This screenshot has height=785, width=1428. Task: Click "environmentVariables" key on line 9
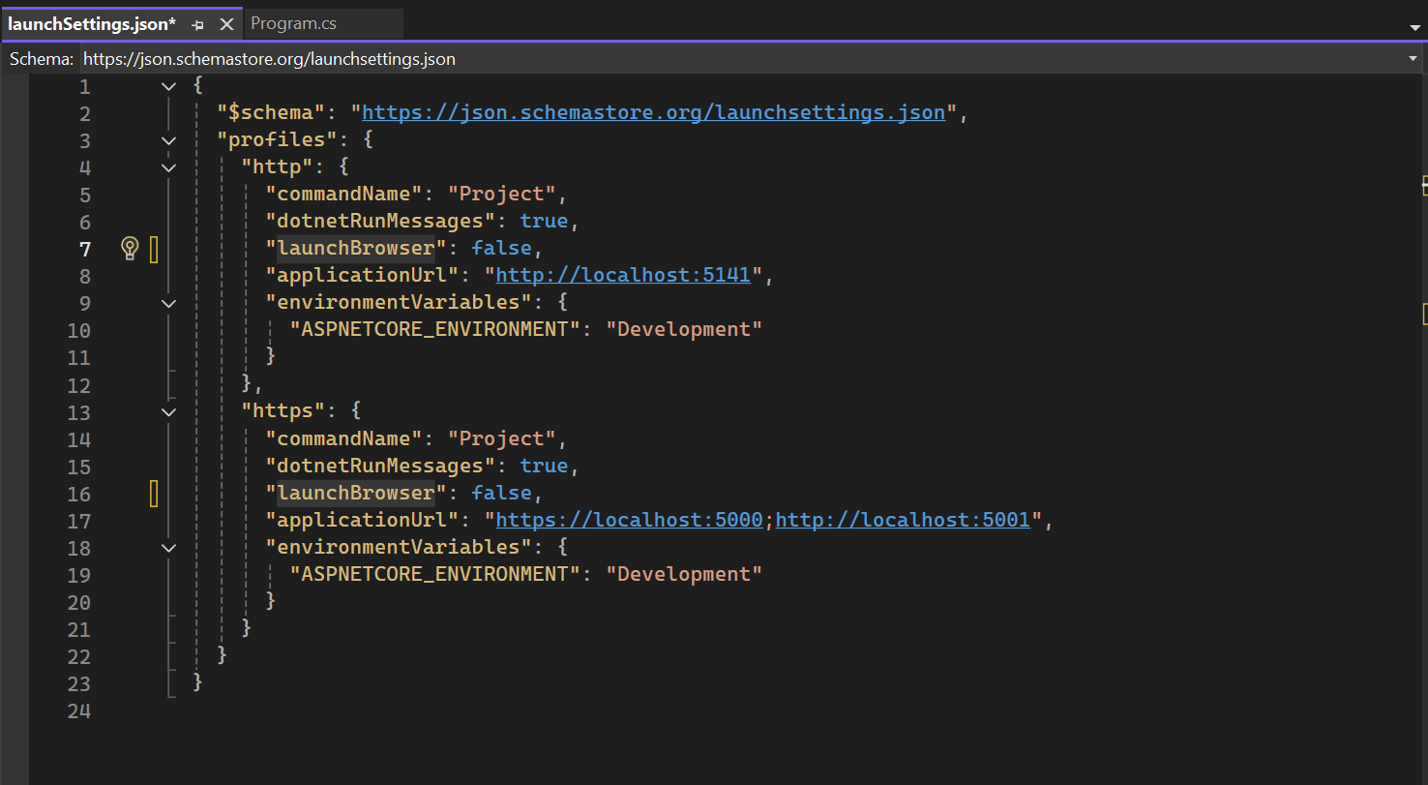click(400, 302)
